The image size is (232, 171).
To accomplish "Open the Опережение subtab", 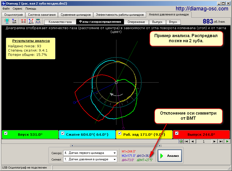I will click(x=136, y=22).
